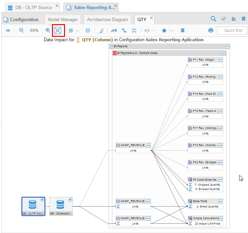Open the top right hamburger menu
Viewport: 248px width, 233px height.
click(x=244, y=19)
